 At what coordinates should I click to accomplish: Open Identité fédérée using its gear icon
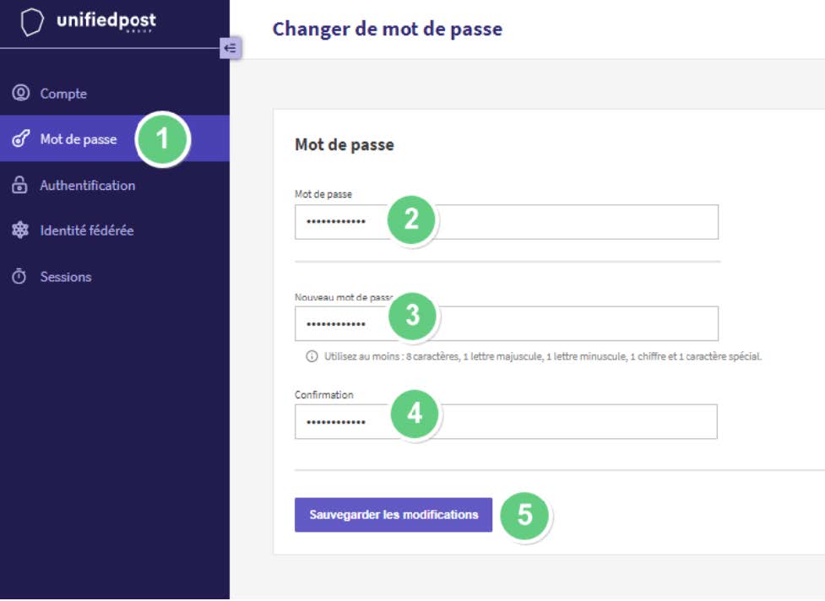coord(18,230)
